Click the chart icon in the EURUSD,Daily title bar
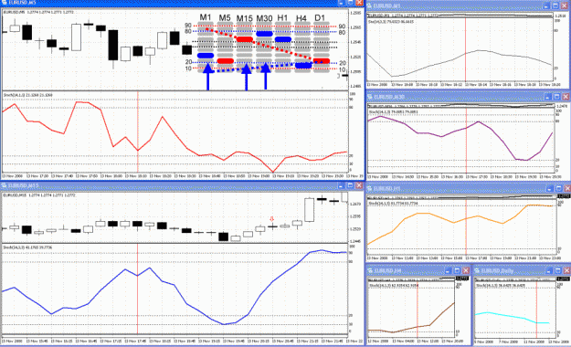571x347 pixels. tap(477, 270)
